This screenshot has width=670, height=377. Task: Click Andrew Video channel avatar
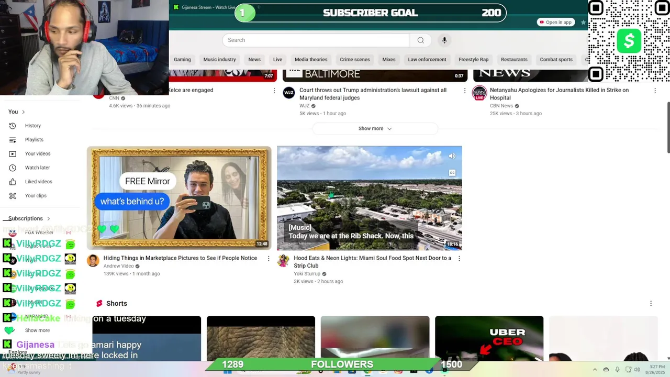(x=93, y=261)
